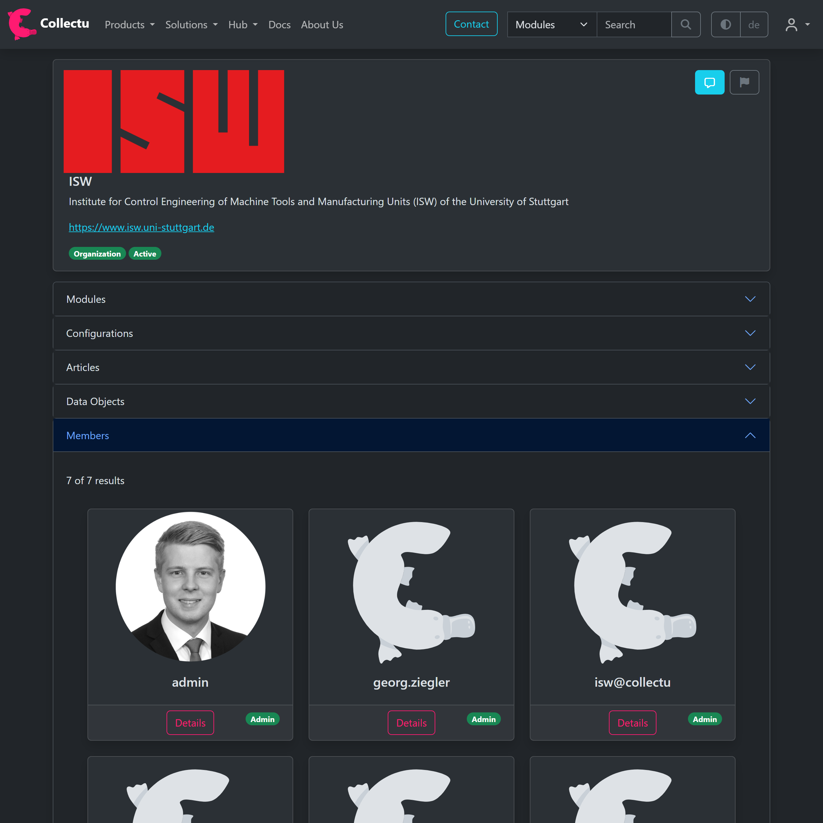Click the isw@collectu member name
The width and height of the screenshot is (823, 823).
tap(633, 682)
